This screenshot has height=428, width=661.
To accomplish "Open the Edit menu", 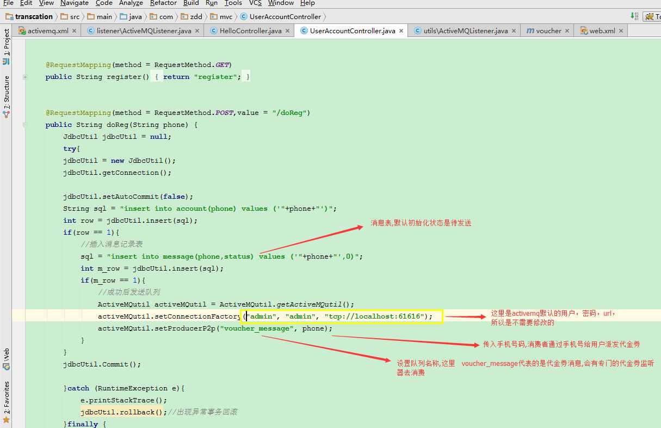I will coord(26,3).
